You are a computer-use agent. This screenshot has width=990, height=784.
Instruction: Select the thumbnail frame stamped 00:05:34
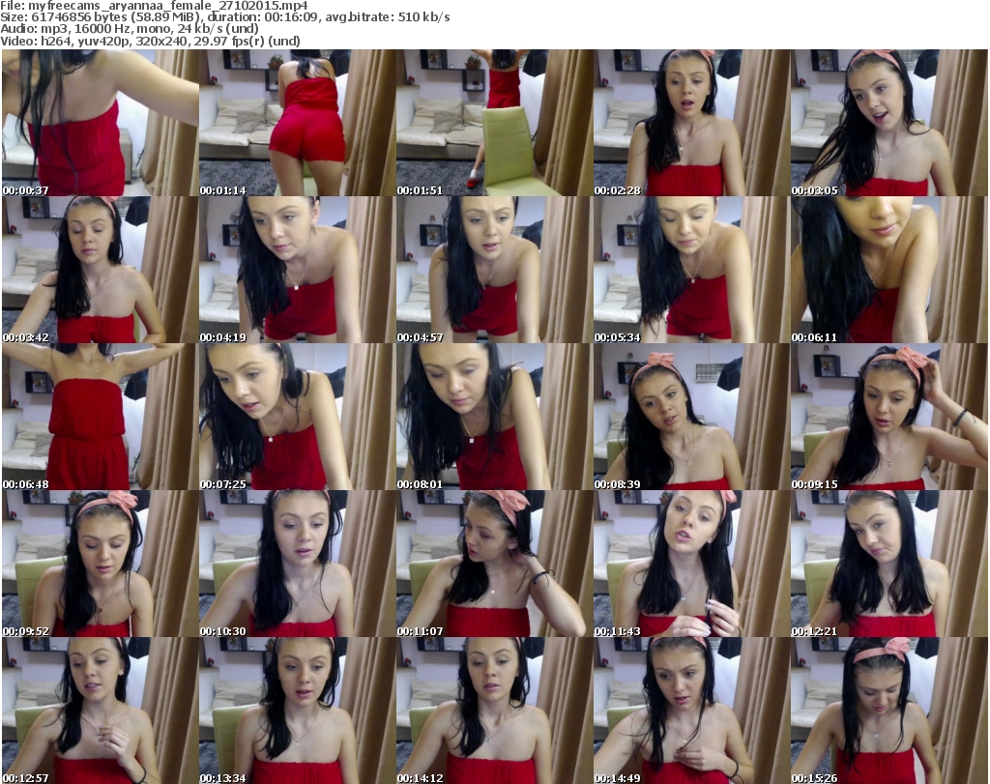[x=691, y=270]
